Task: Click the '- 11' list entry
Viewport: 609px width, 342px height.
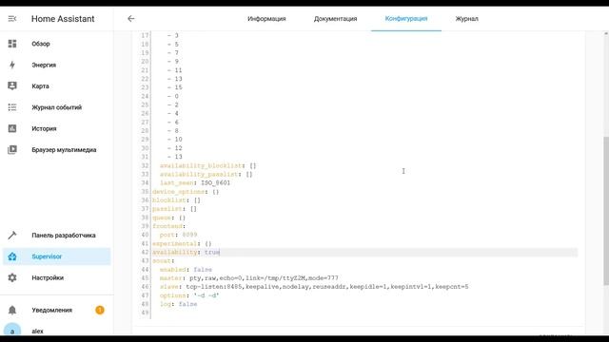Action: 175,70
